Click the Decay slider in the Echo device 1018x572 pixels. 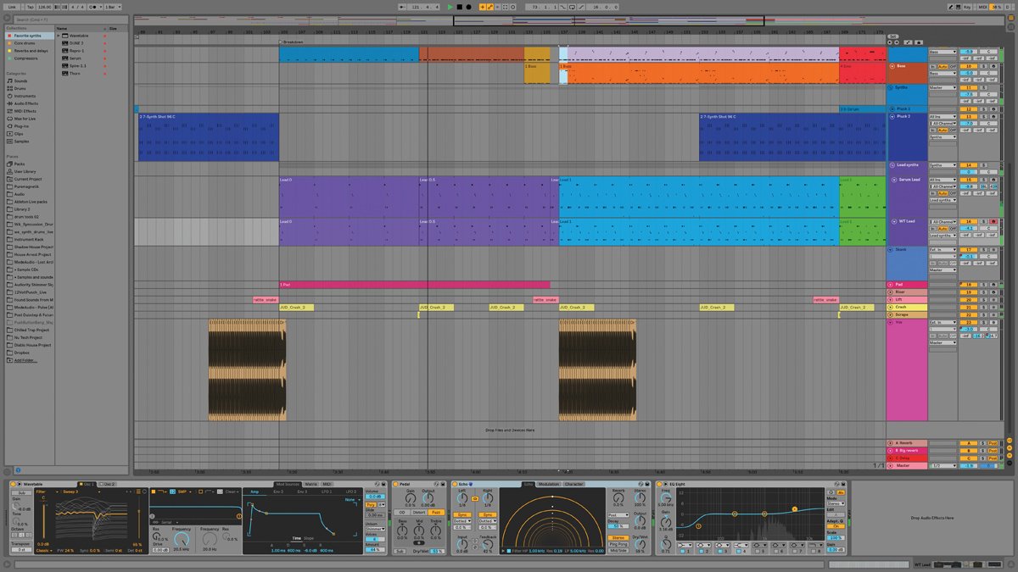coord(618,526)
